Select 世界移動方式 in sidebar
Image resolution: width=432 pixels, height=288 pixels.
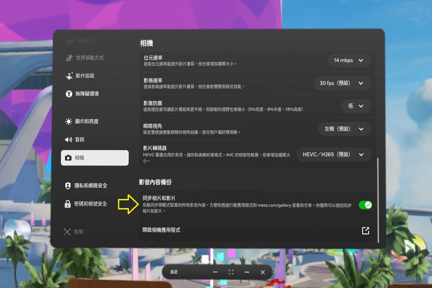pos(90,58)
